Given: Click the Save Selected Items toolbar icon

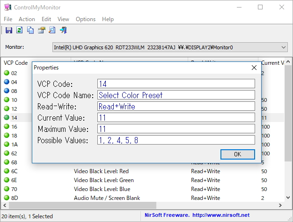Looking at the screenshot, I should [9, 30].
